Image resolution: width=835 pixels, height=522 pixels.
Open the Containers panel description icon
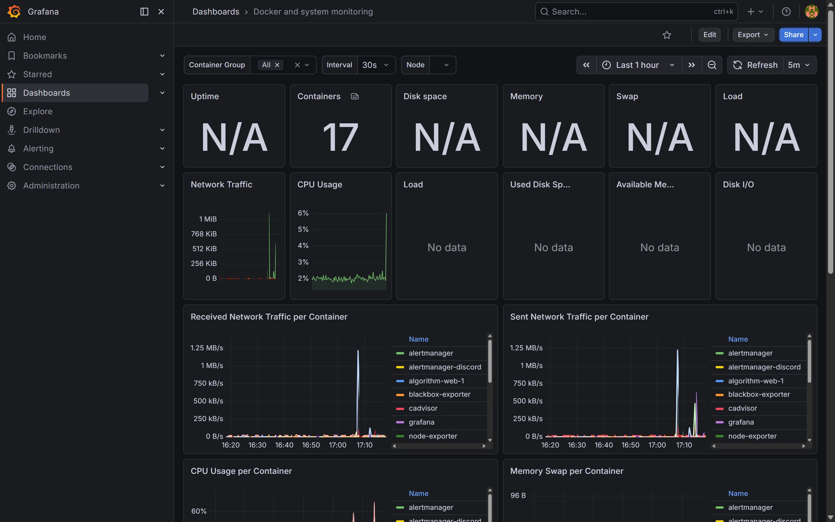(x=355, y=96)
